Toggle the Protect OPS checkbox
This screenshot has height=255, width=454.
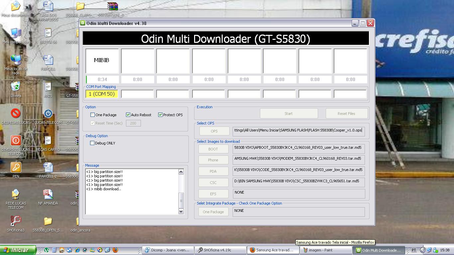(160, 115)
